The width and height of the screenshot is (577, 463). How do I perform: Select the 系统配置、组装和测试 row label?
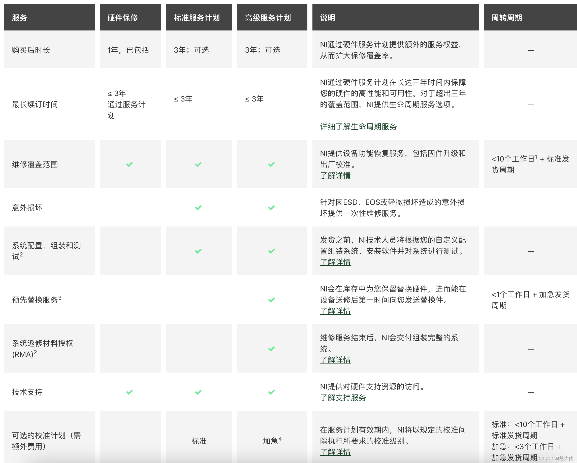coord(46,251)
